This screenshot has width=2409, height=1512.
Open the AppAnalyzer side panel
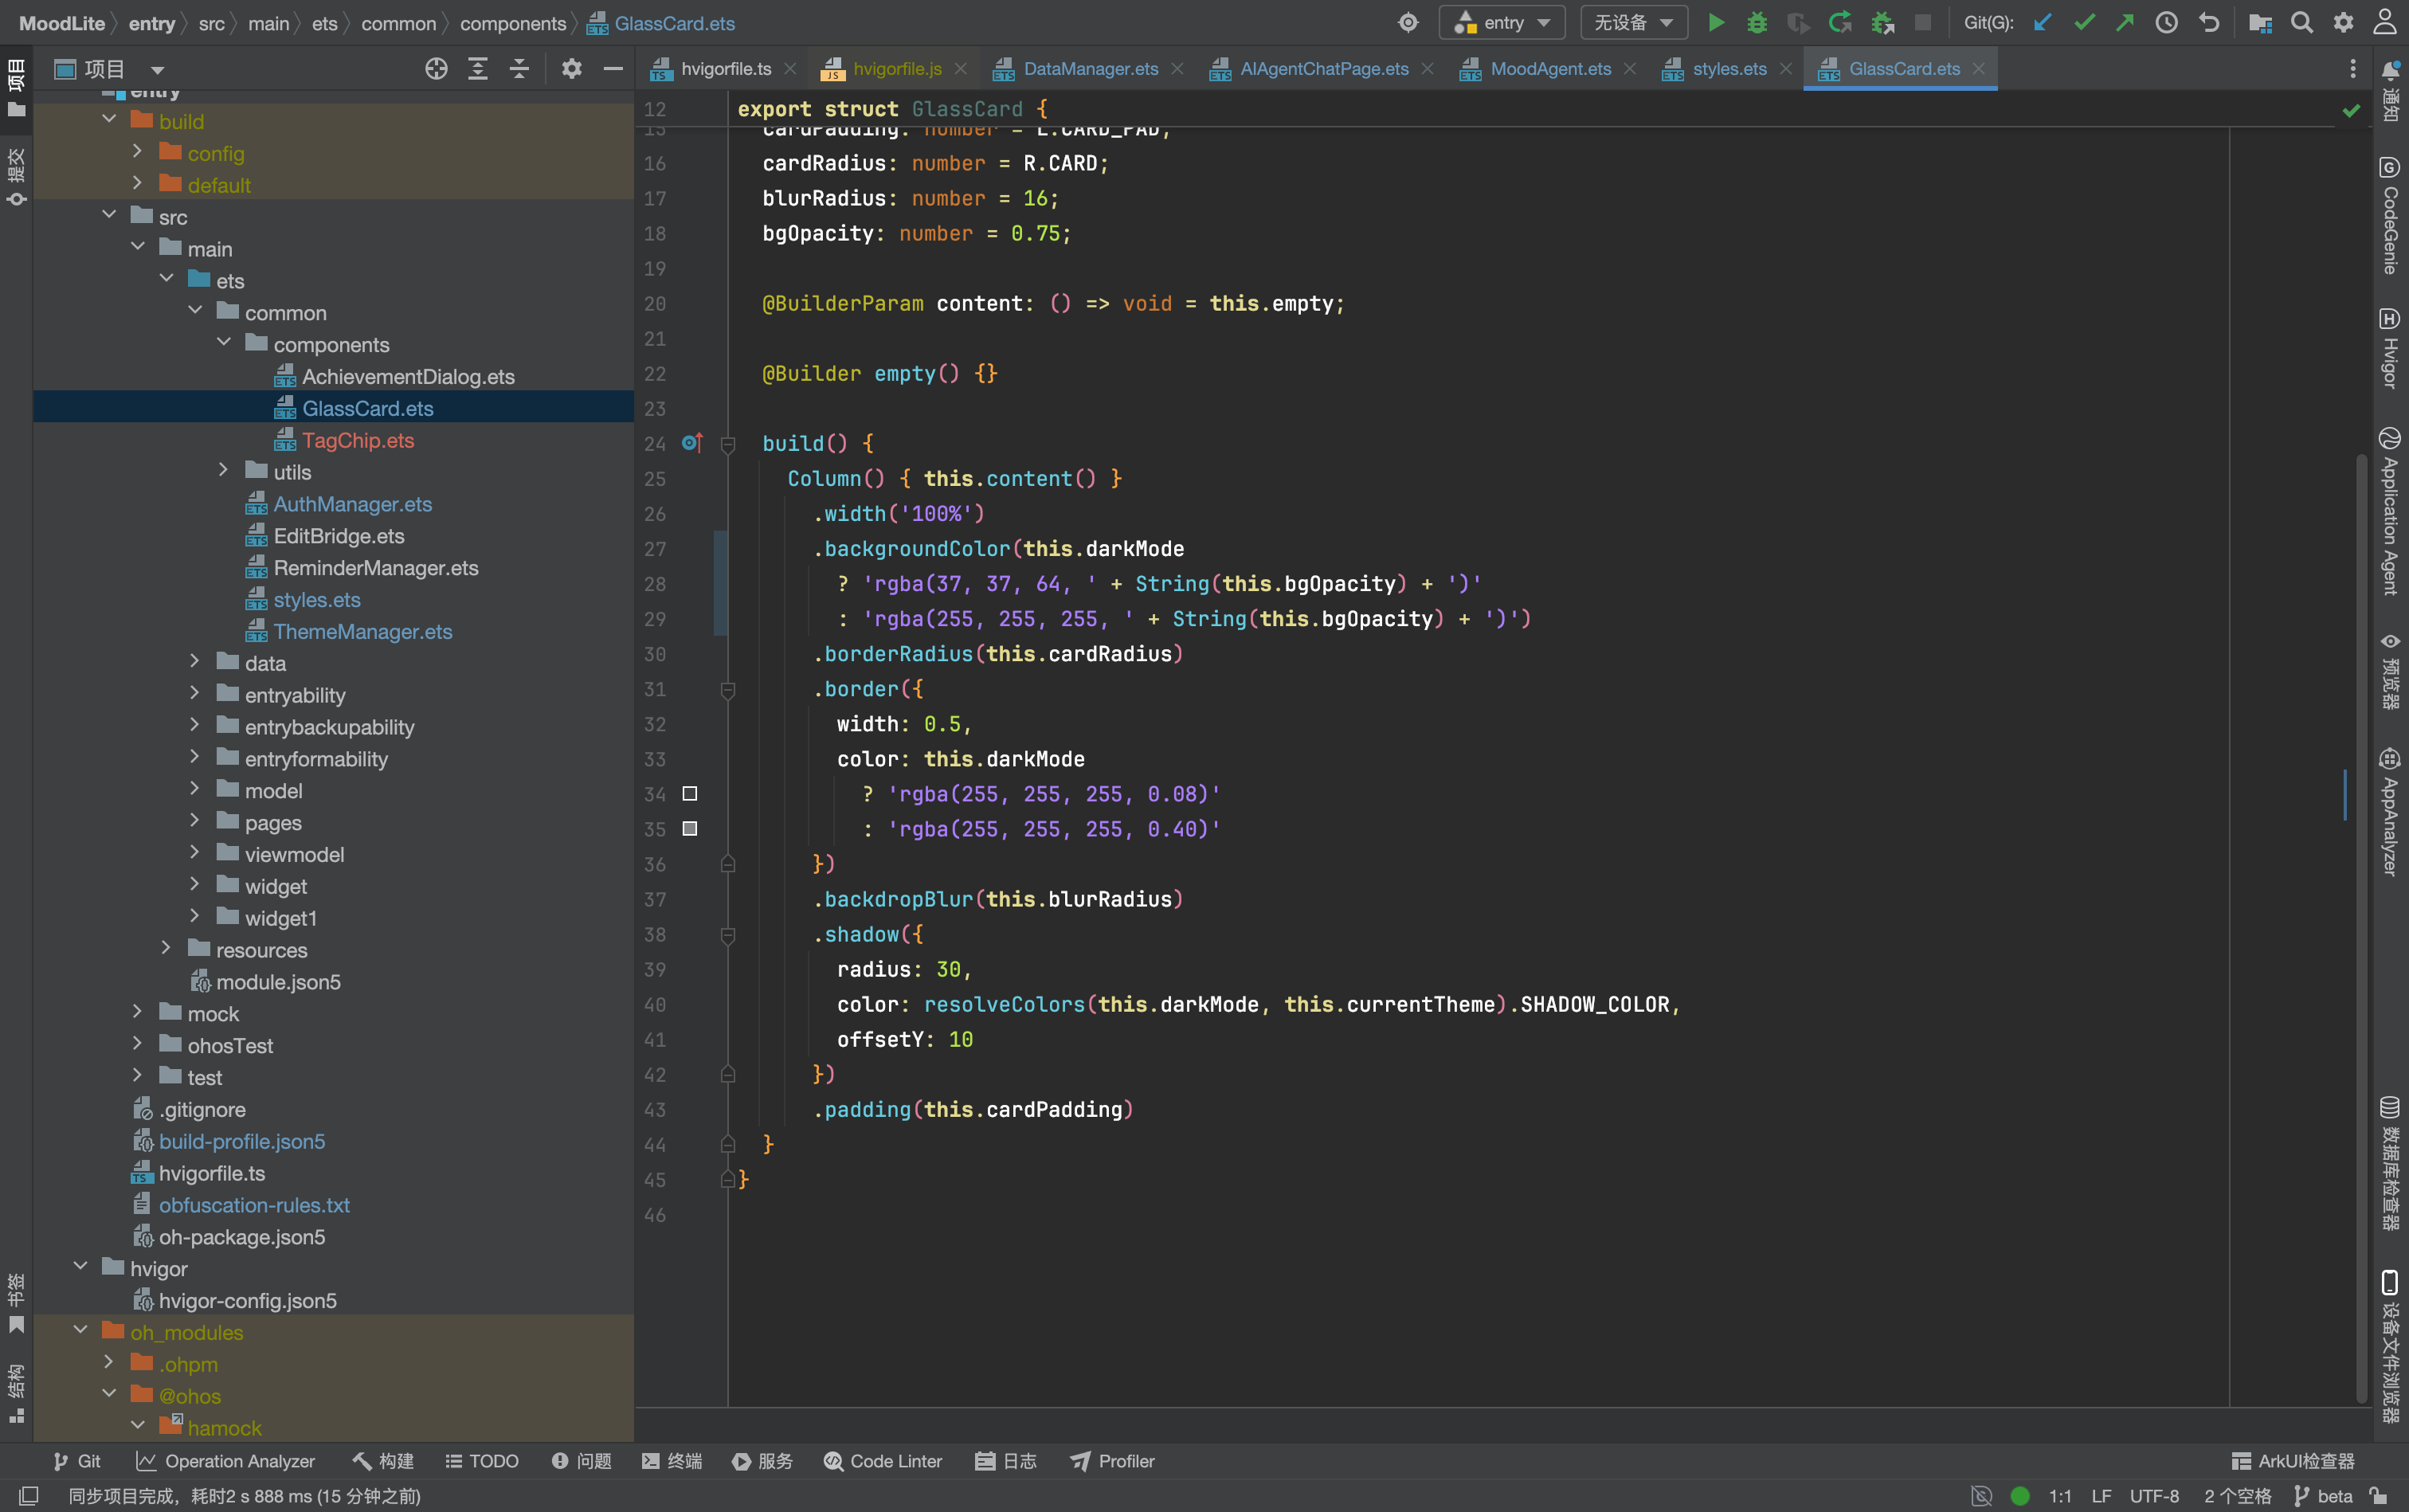click(x=2390, y=812)
